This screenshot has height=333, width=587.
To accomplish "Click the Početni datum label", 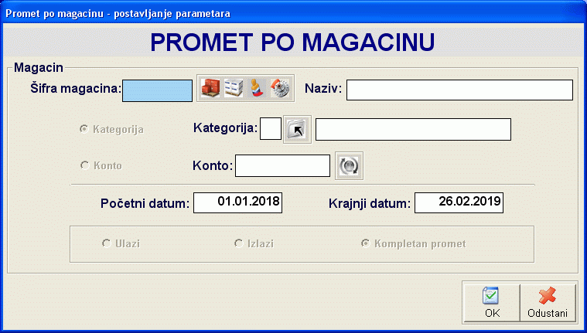I will [145, 203].
